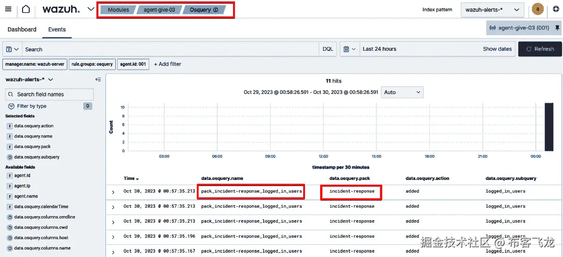Select data.osquery.columns.cwd available field
The image size is (563, 257).
tap(40, 227)
